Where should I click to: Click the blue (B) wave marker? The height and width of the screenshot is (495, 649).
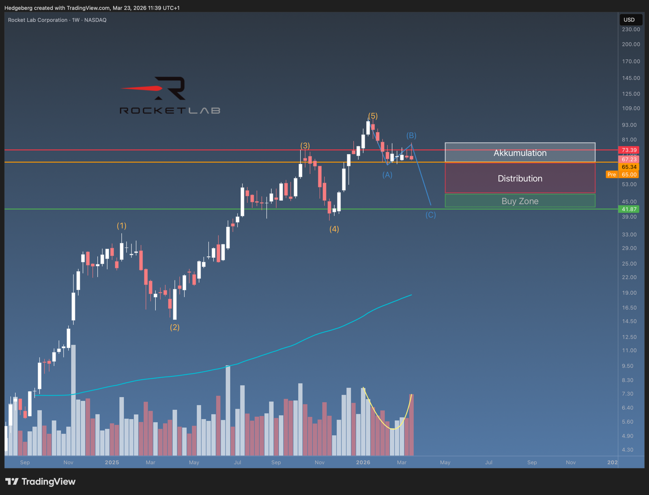tap(411, 135)
